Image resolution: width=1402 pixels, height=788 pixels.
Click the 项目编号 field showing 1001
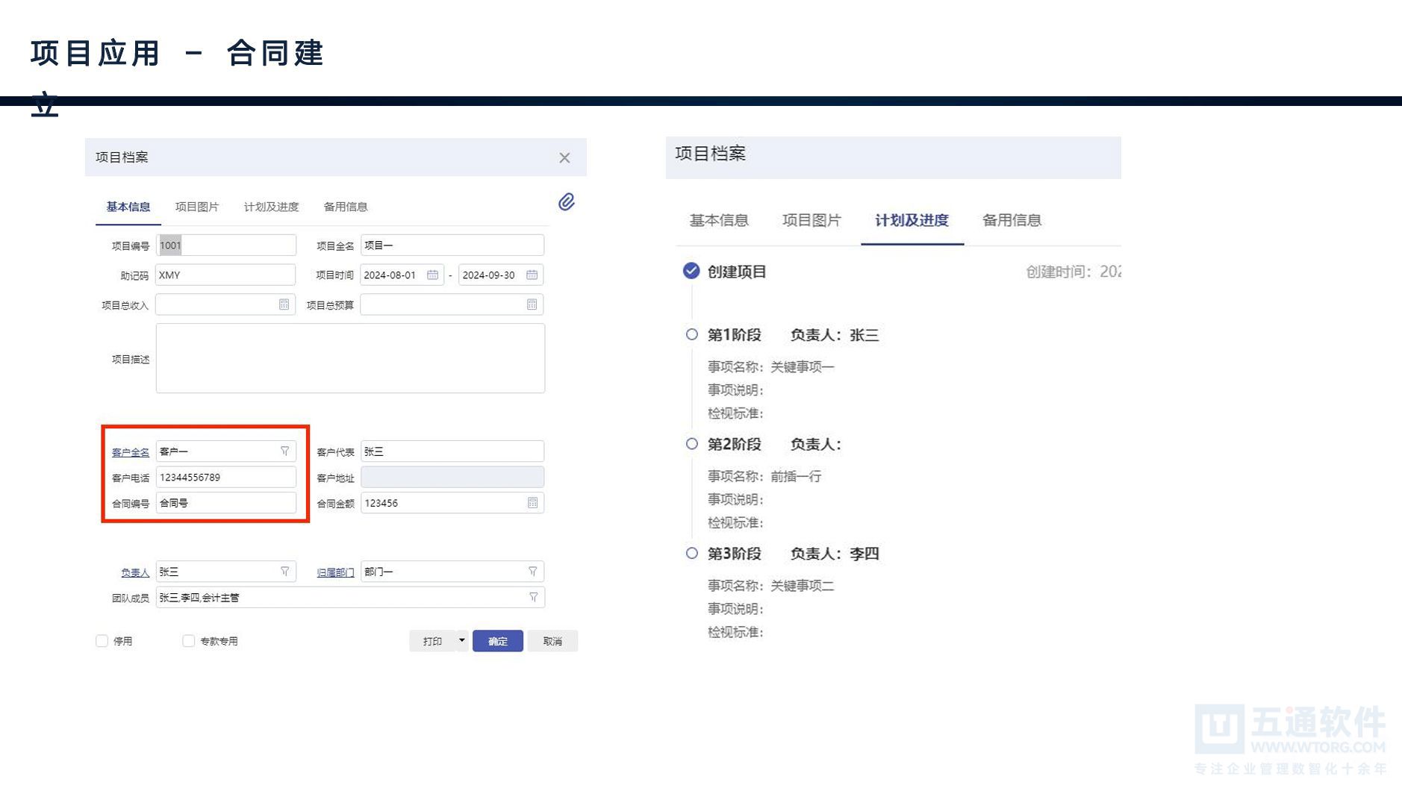click(225, 245)
